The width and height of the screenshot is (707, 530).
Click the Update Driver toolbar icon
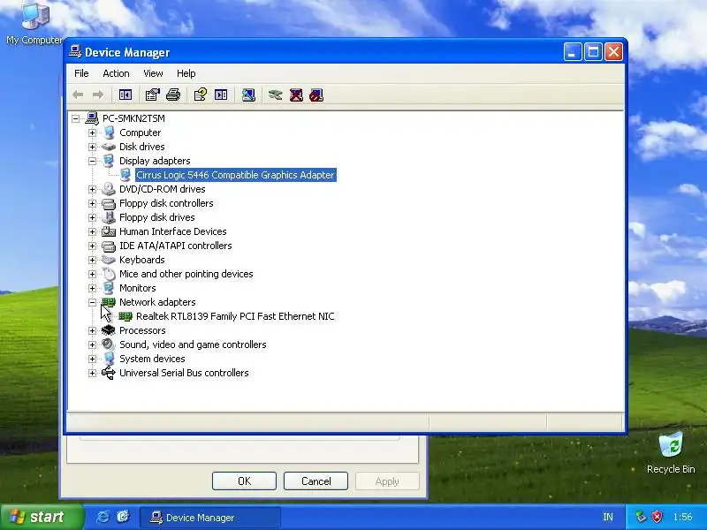tap(275, 95)
